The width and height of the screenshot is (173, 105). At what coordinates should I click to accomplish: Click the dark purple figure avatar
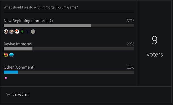28,32
